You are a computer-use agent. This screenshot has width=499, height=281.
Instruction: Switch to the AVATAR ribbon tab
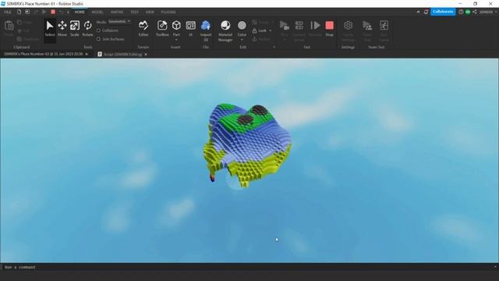(117, 12)
